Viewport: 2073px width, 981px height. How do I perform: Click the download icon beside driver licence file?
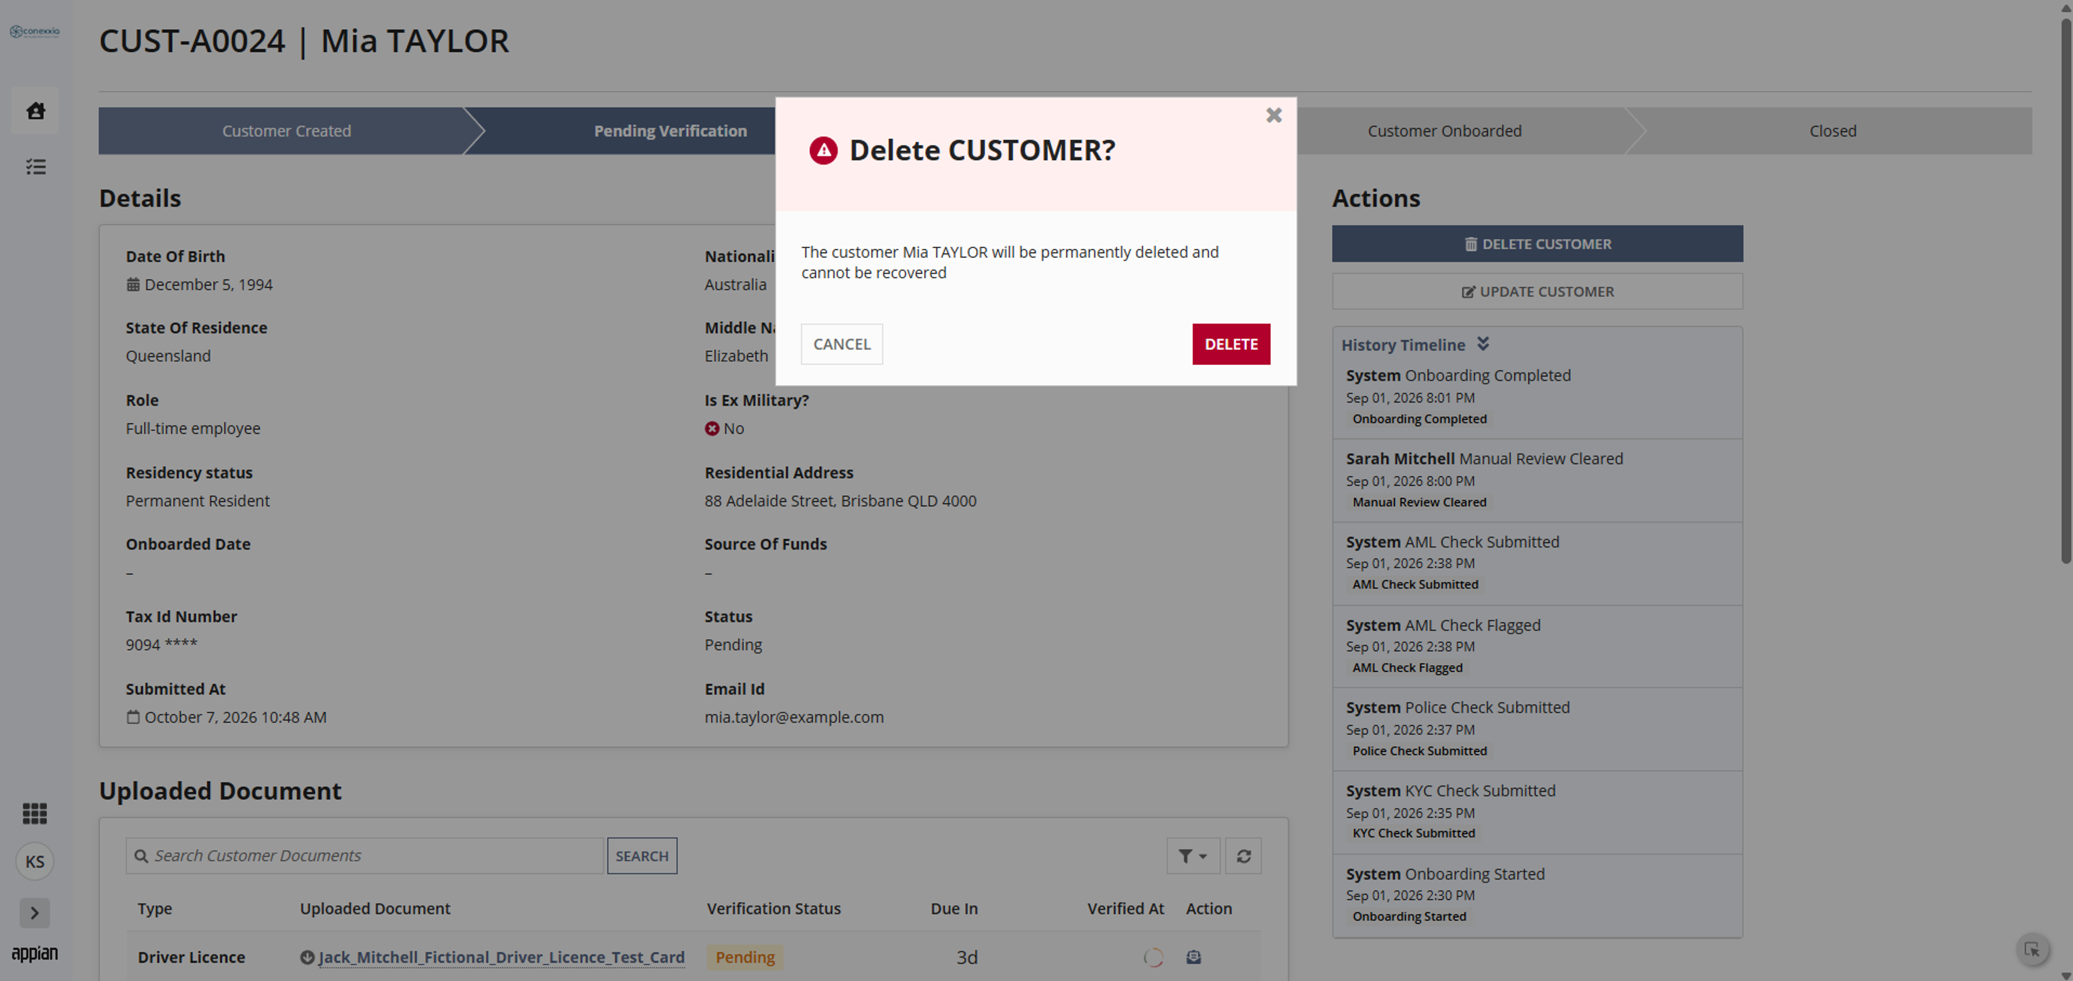pos(307,957)
